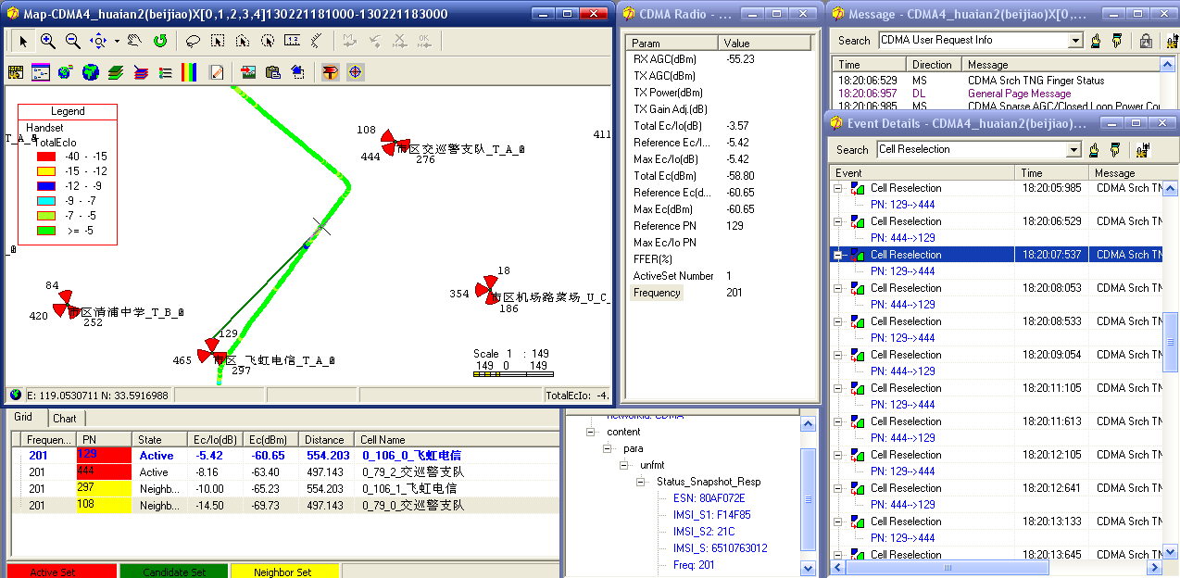Activate the zoom in magnifier tool
Viewport: 1180px width, 578px height.
click(x=47, y=41)
